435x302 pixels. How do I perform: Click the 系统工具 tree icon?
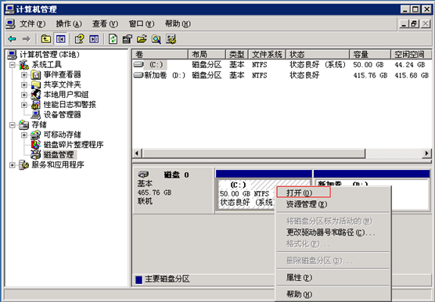[x=23, y=65]
